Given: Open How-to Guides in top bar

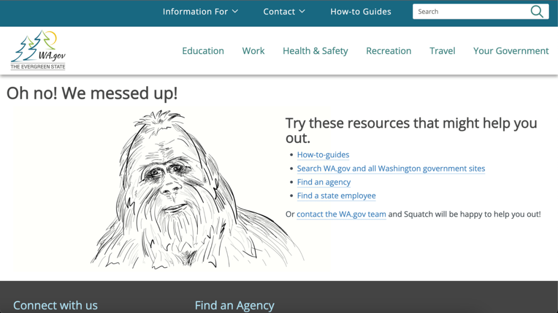Looking at the screenshot, I should [361, 11].
